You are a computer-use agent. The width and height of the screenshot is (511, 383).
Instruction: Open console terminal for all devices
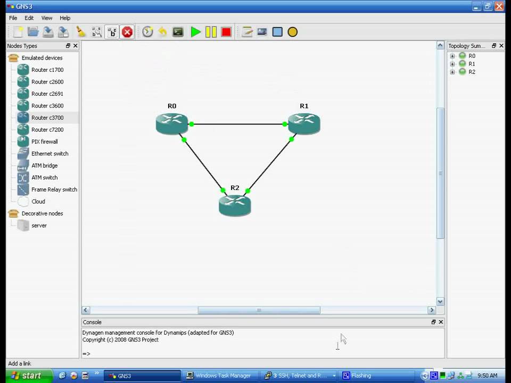click(178, 32)
